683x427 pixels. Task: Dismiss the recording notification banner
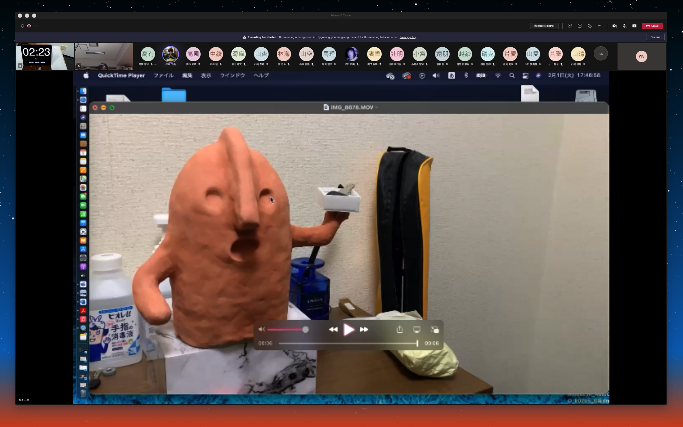pos(655,37)
